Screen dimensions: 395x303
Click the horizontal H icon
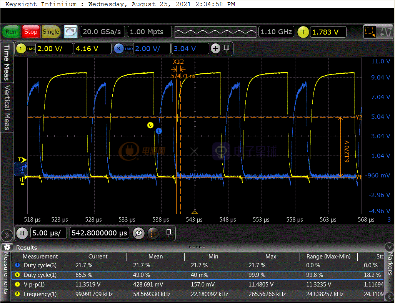[x=22, y=233]
